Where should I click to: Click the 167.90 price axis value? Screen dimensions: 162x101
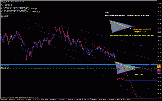159,16
